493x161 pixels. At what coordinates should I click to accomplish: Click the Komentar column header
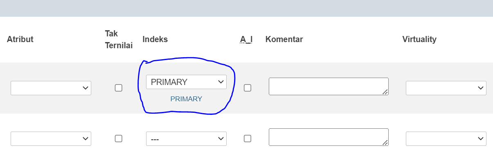click(x=284, y=39)
